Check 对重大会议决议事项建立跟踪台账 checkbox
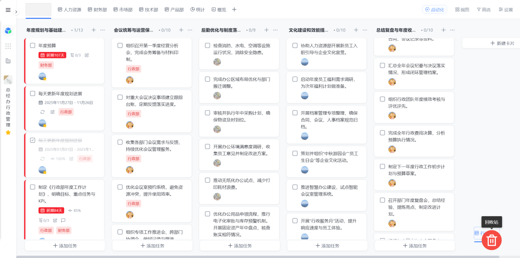The height and width of the screenshot is (258, 520). (120, 97)
